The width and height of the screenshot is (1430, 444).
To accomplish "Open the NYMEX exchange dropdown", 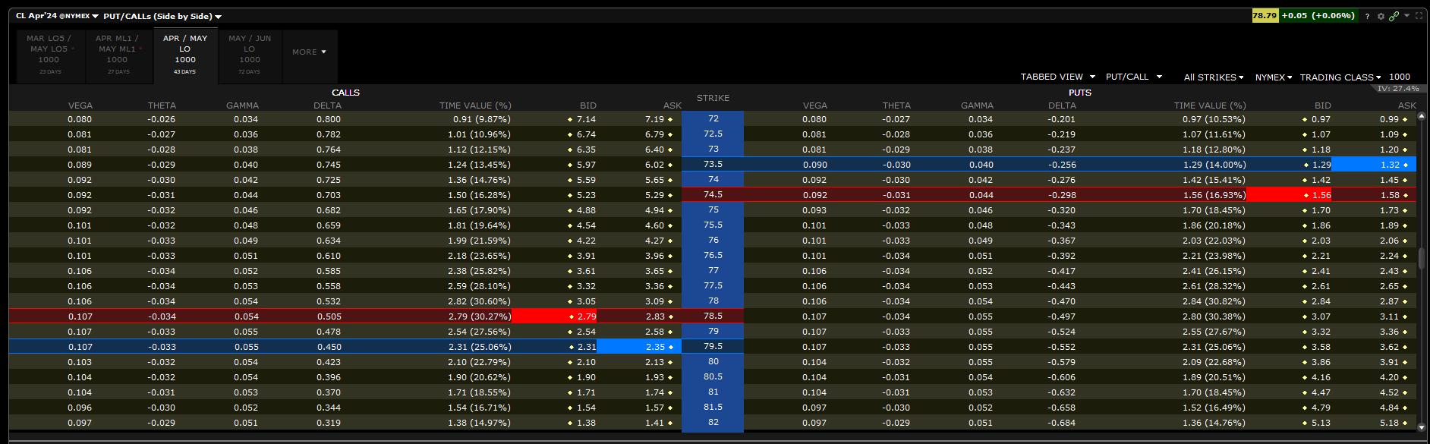I will pyautogui.click(x=1274, y=77).
